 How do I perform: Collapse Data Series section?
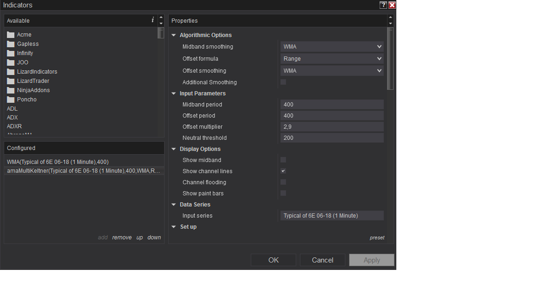[174, 205]
